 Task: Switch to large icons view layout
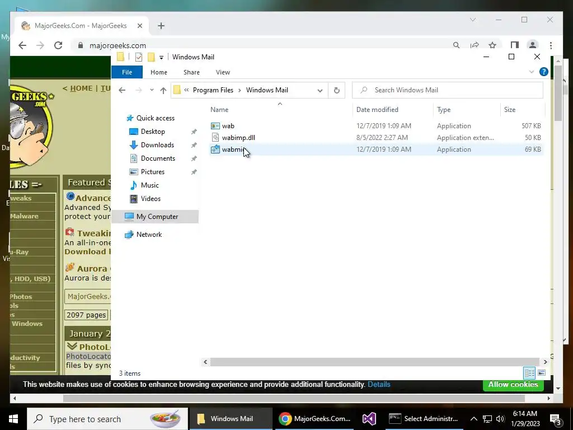[542, 373]
